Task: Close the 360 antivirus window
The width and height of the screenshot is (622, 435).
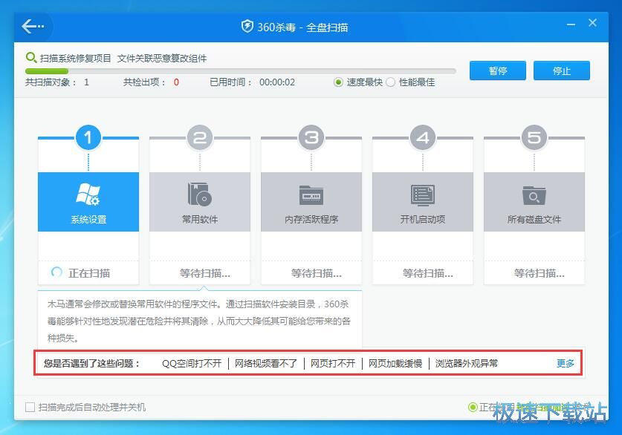Action: click(x=592, y=23)
